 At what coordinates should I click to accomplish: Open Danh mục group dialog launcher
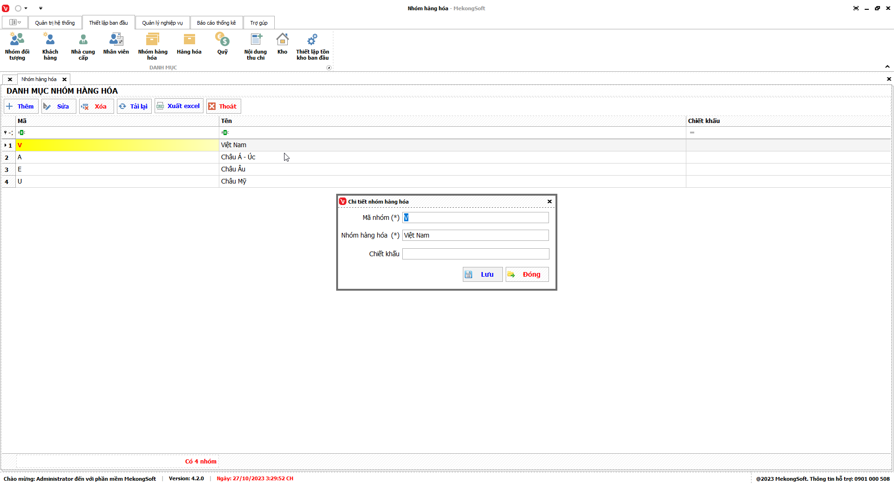[x=329, y=68]
